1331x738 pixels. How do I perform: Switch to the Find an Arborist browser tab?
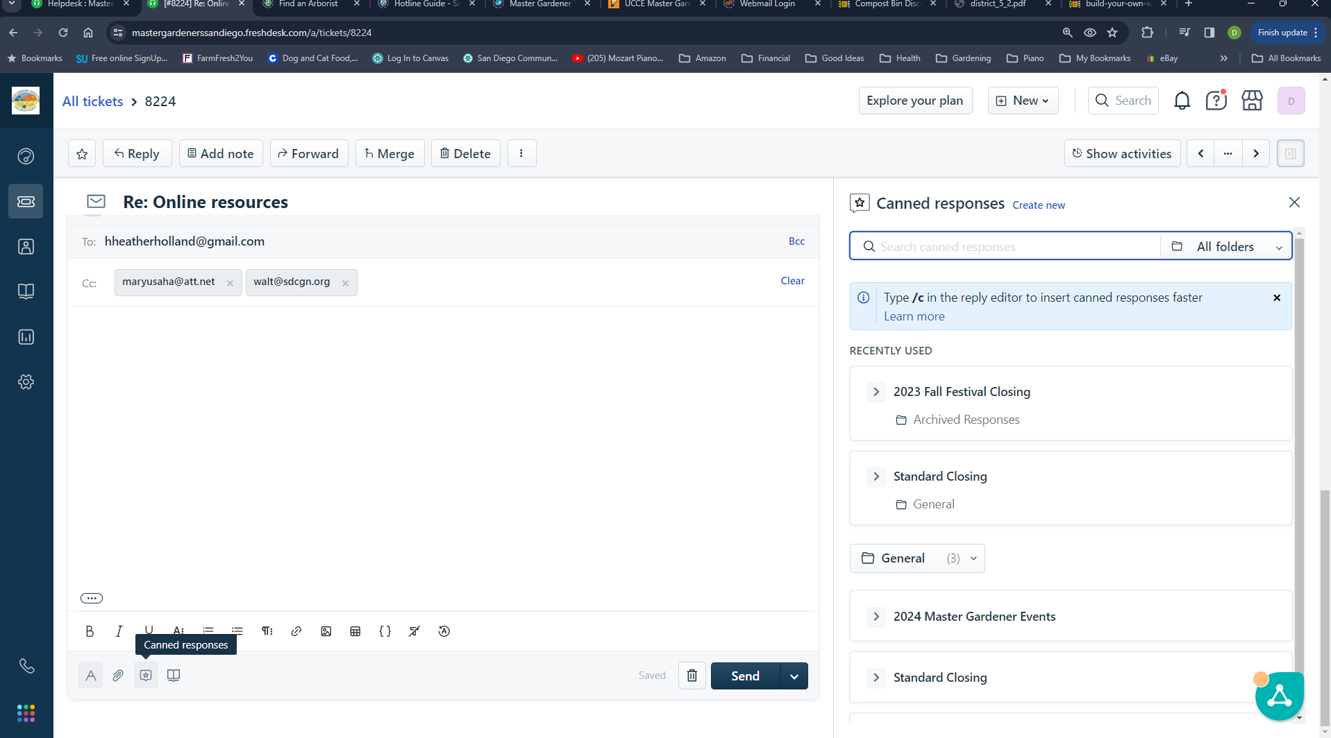(x=308, y=4)
